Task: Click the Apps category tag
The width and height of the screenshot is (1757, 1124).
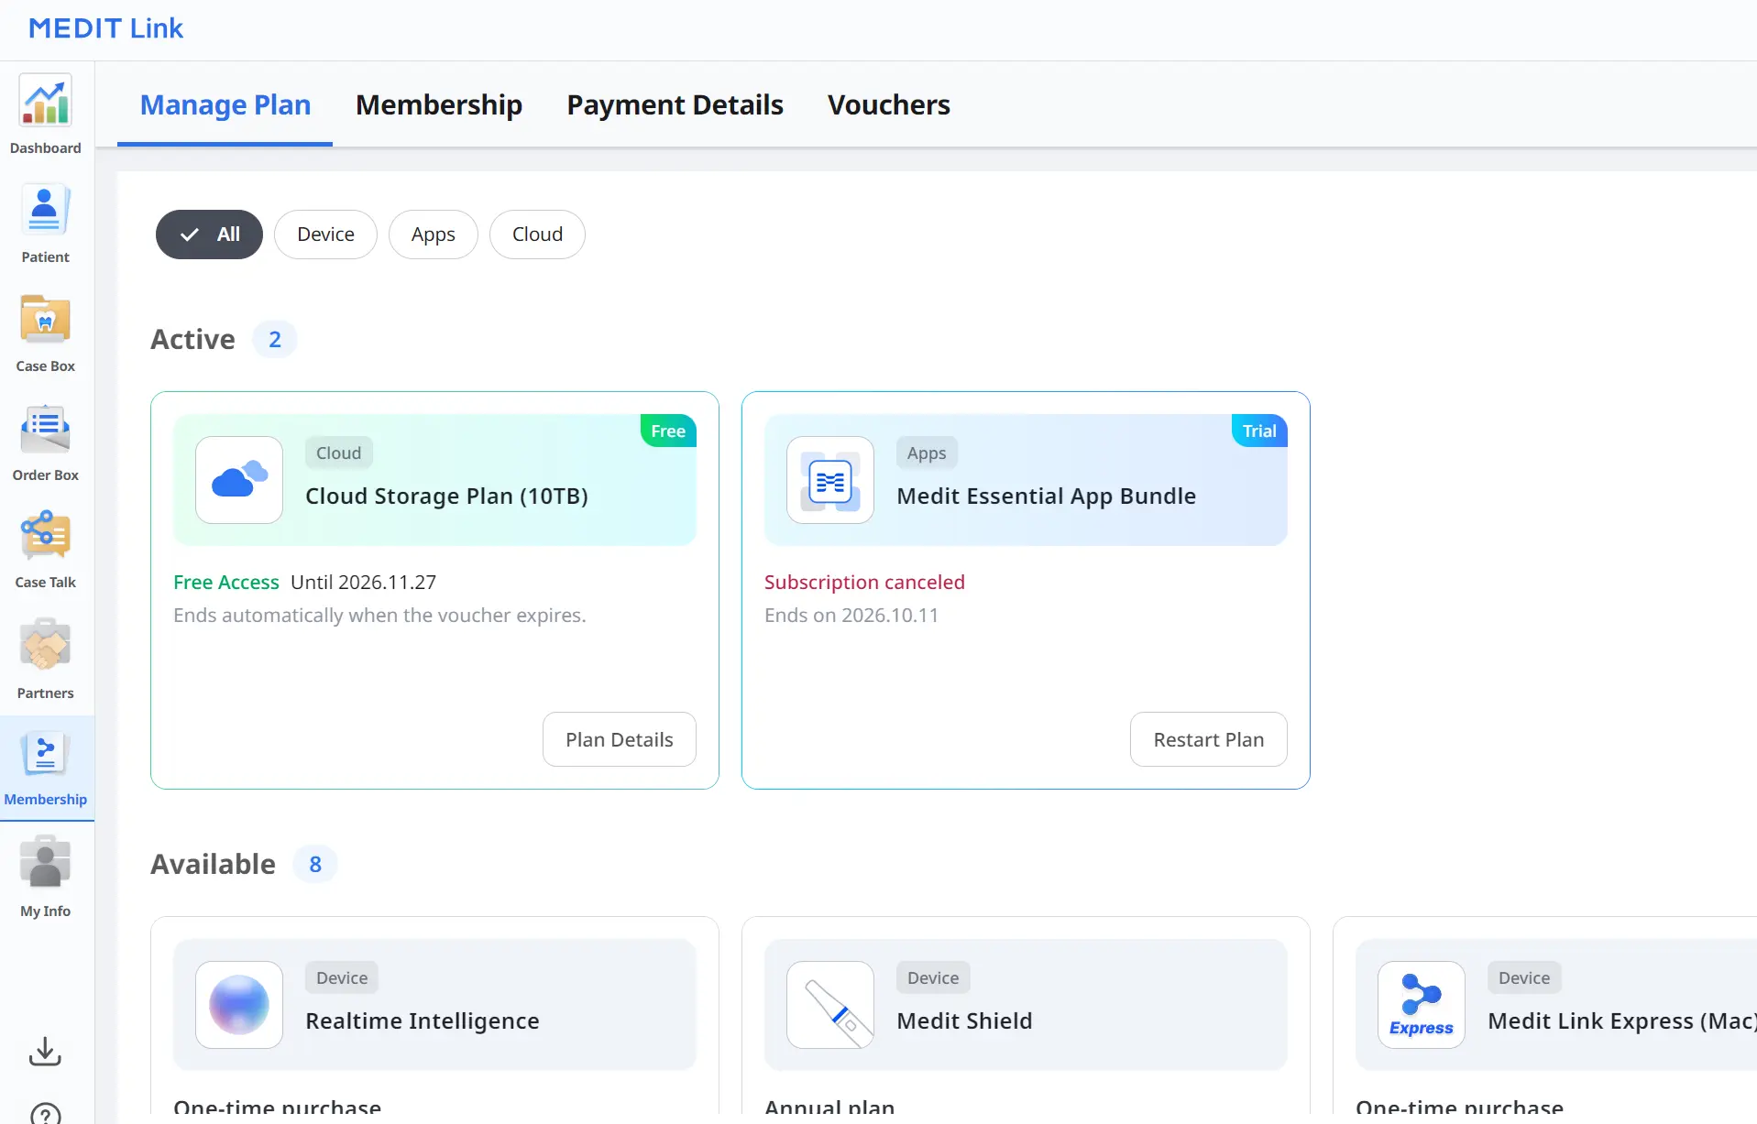Action: tap(927, 453)
